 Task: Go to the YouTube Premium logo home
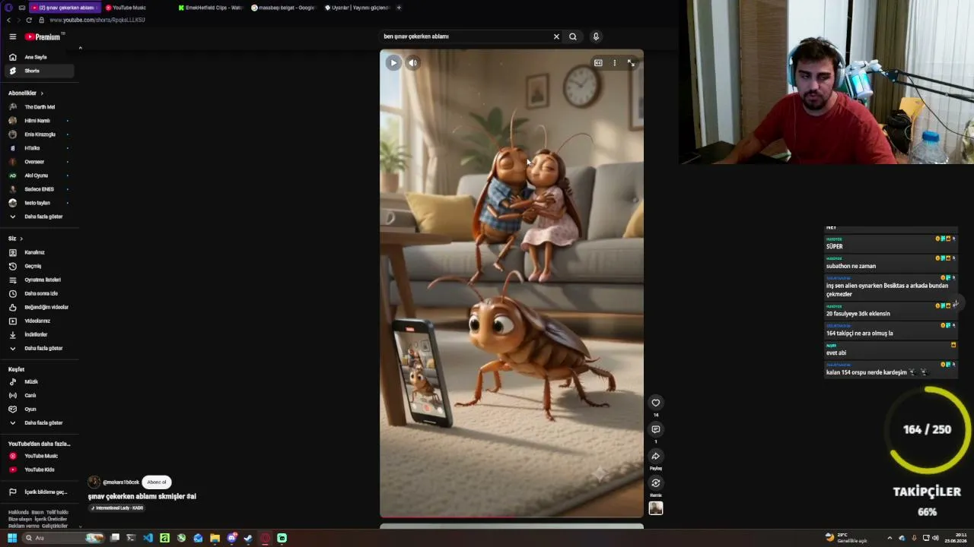click(x=44, y=36)
